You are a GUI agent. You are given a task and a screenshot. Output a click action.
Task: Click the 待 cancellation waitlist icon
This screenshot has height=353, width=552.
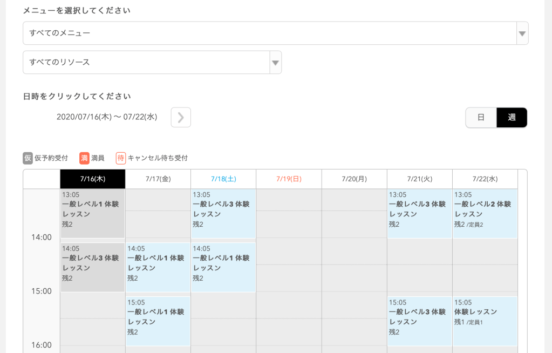[x=121, y=158]
